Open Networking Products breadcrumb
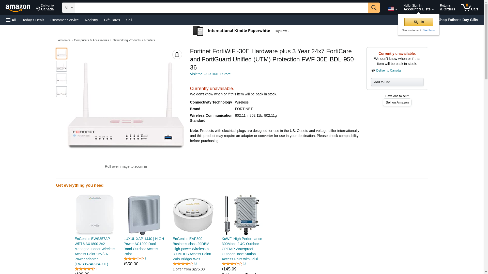This screenshot has height=274, width=488. point(126,40)
